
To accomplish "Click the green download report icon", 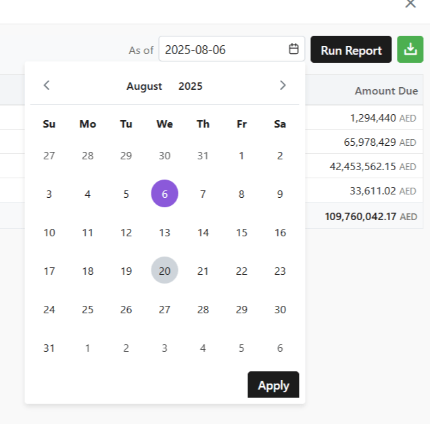I will [x=410, y=50].
